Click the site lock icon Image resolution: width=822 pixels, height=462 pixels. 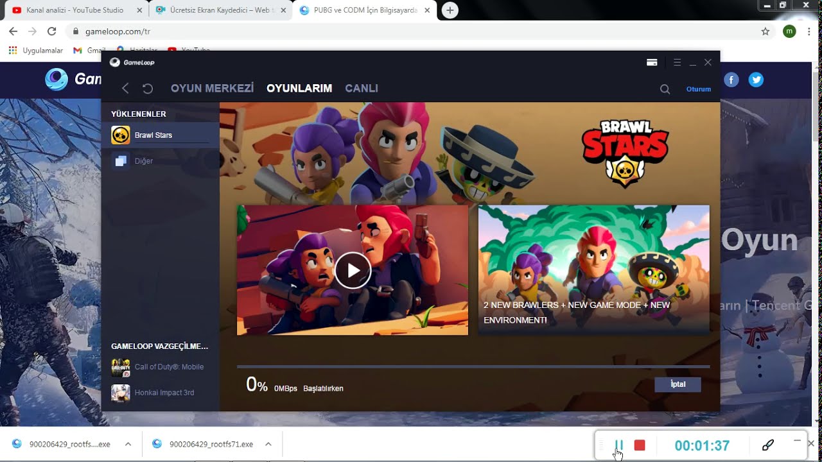(x=76, y=31)
